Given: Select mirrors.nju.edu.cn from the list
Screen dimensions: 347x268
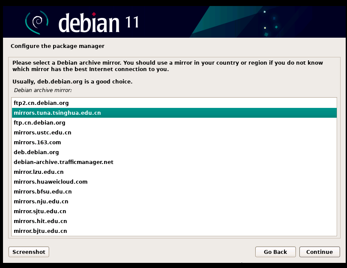Looking at the screenshot, I should (174, 202).
